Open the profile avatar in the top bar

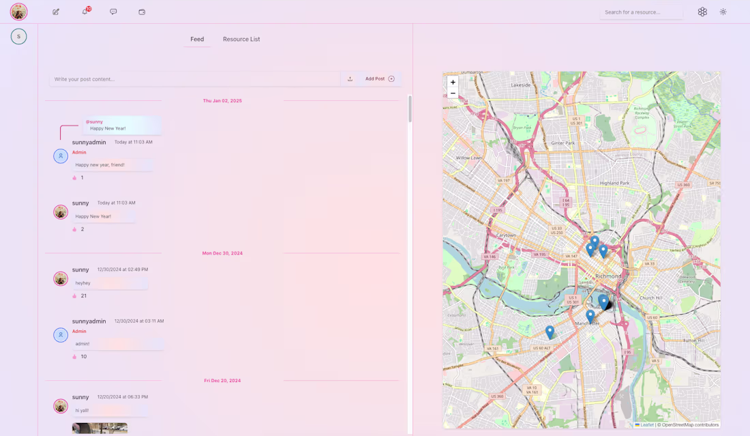[x=18, y=12]
